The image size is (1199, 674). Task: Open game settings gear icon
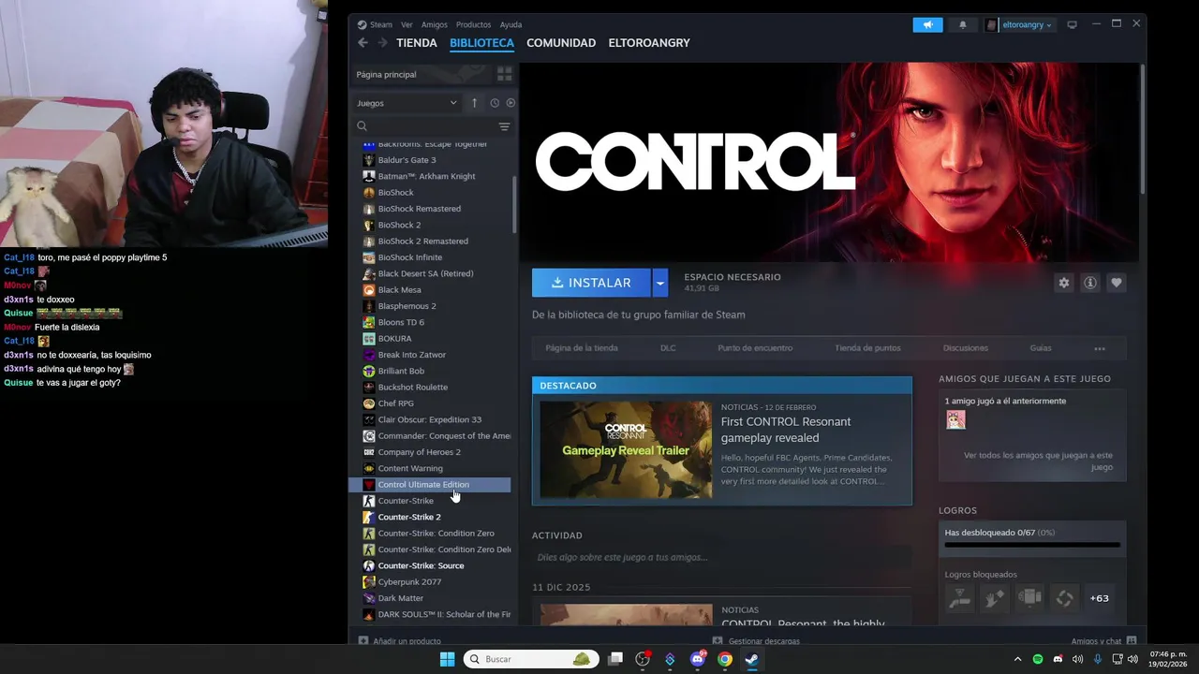point(1063,283)
